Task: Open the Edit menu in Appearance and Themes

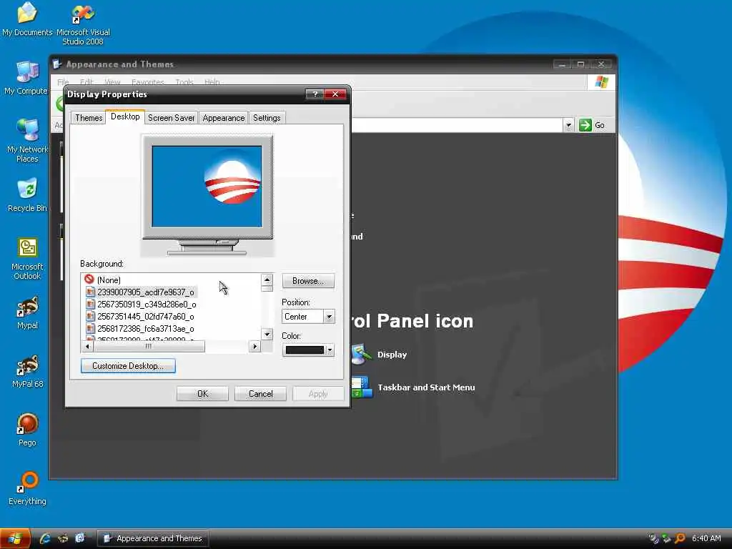Action: (x=86, y=81)
